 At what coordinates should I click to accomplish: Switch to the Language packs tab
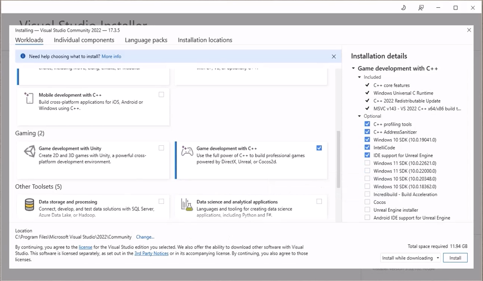click(x=146, y=40)
